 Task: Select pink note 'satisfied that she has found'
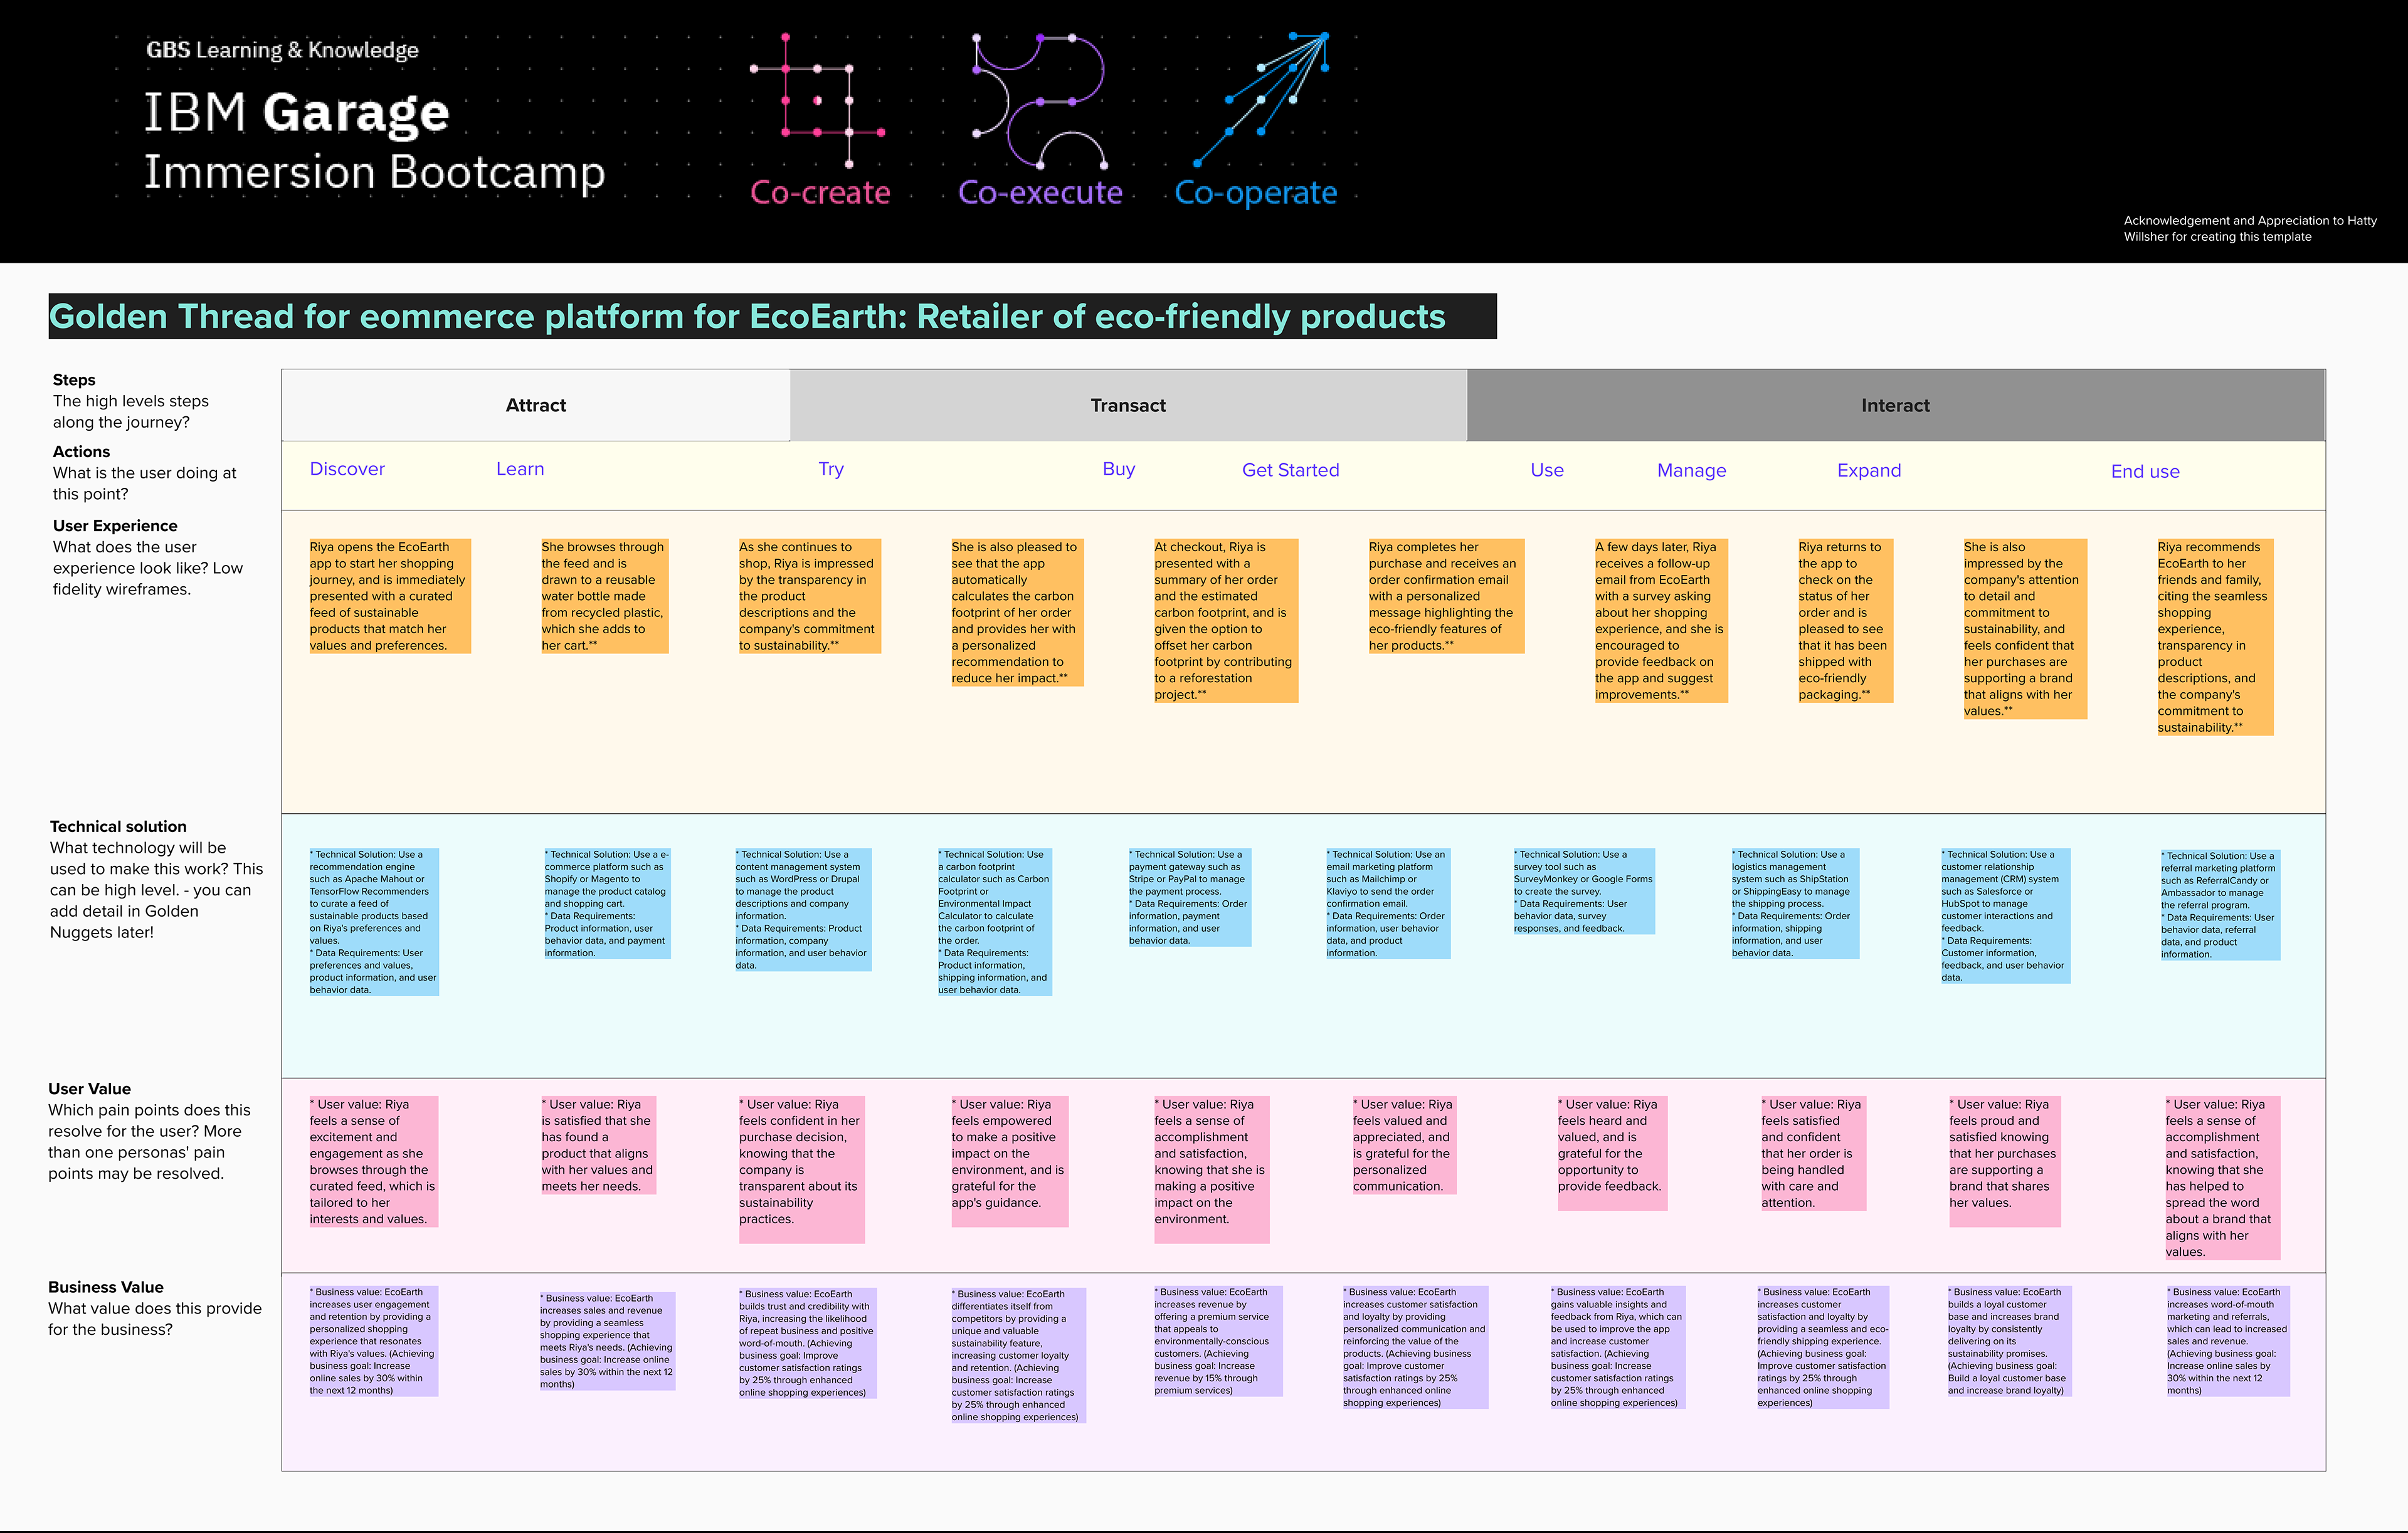598,1145
